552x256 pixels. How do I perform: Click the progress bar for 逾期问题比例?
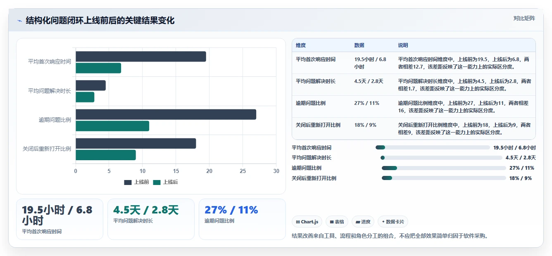[444, 168]
